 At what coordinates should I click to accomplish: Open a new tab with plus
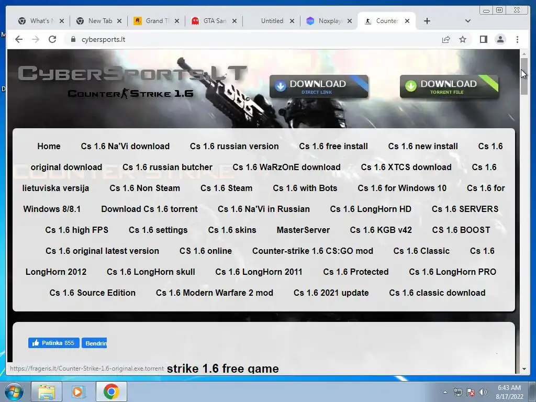pyautogui.click(x=427, y=21)
